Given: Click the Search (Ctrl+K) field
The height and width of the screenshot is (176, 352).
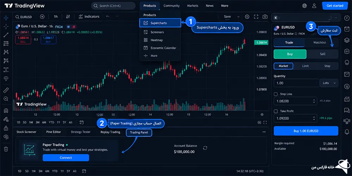Looking at the screenshot, I should 113,6.
